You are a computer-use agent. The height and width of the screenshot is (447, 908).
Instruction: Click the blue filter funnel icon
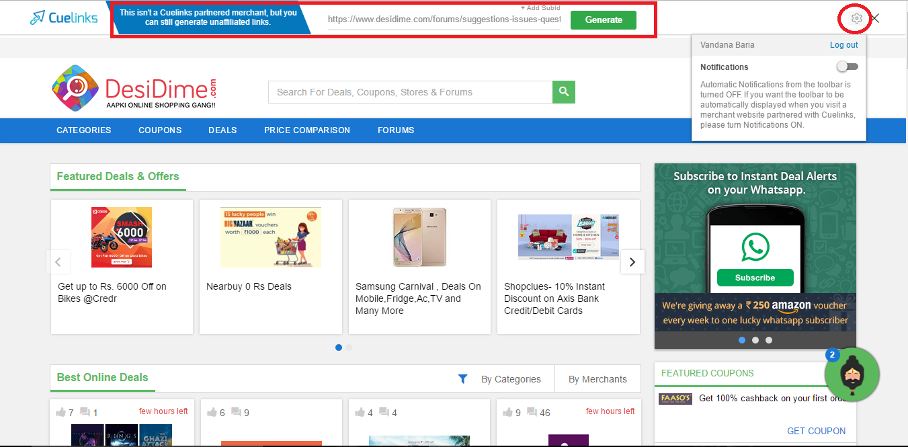pos(462,379)
